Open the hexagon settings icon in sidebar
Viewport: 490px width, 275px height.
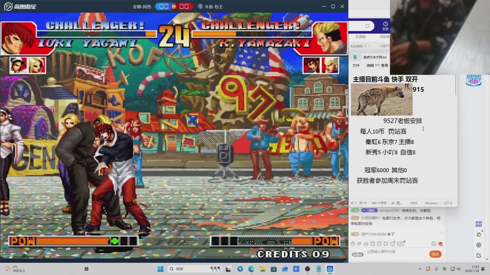pyautogui.click(x=478, y=245)
